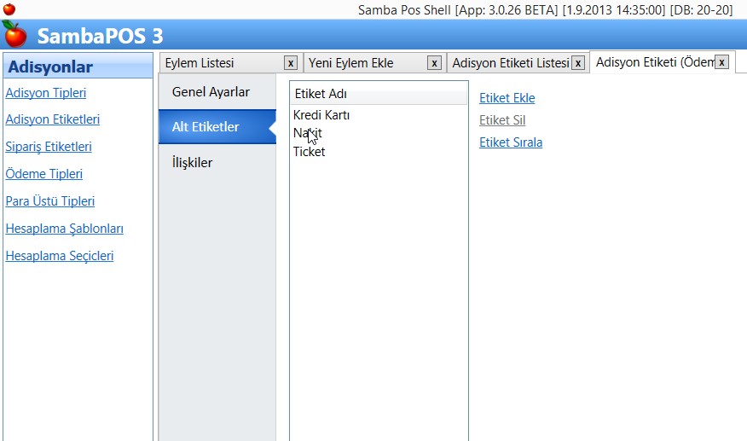The height and width of the screenshot is (441, 747).
Task: Go to Hesaplama Şablonları in sidebar
Action: pyautogui.click(x=64, y=229)
